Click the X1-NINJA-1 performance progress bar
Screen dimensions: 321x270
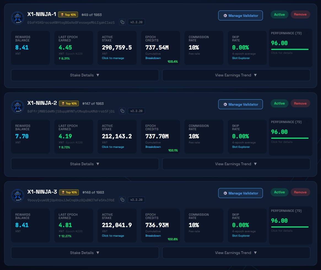290,49
